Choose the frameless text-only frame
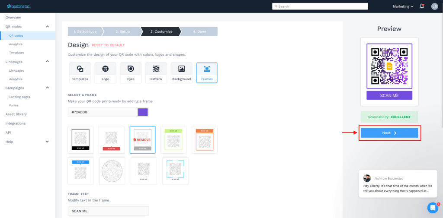Viewport: 443px width, 218px height. point(144,171)
